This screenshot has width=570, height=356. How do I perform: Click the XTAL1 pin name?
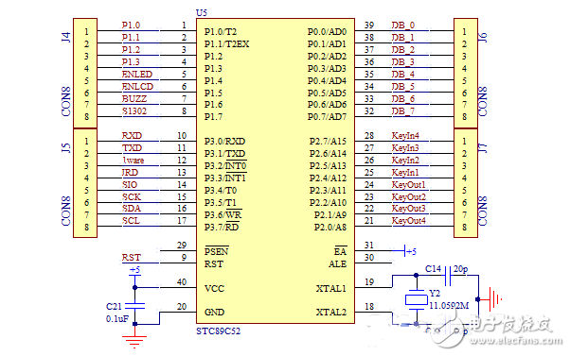tap(330, 289)
